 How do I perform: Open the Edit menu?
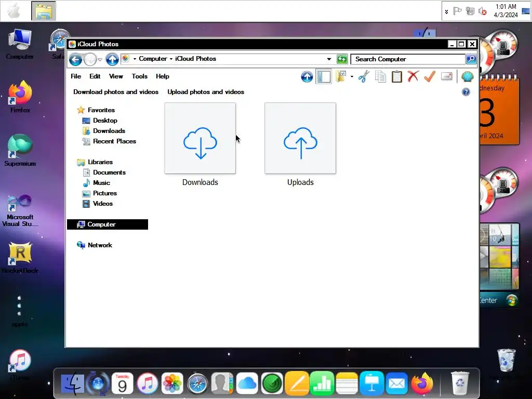click(x=95, y=76)
